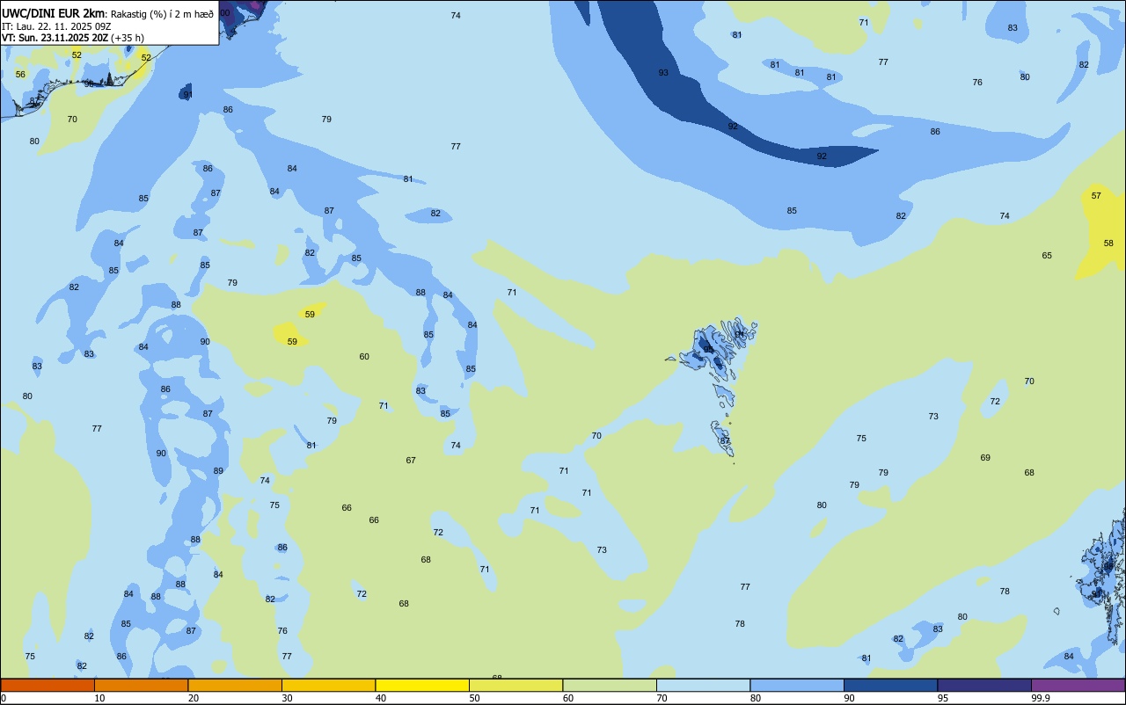Screen dimensions: 1126x705
Task: Click the dark orange 0–10 legend swatch
Action: (x=48, y=685)
